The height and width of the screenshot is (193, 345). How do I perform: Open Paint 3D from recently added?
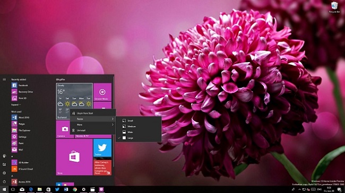coord(19,98)
